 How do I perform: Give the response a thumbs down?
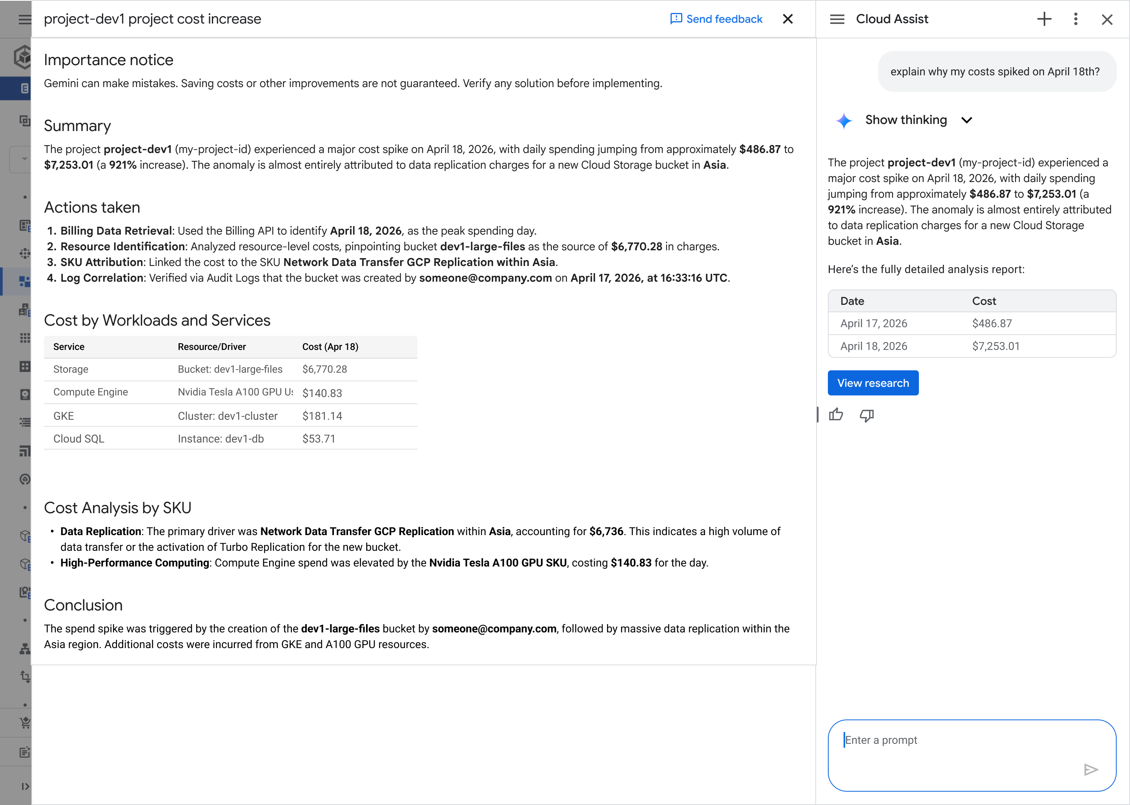(867, 415)
